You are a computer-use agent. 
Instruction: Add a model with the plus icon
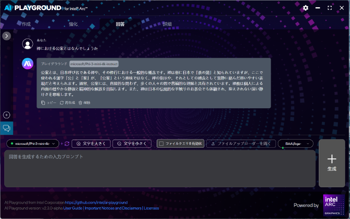coord(62,144)
